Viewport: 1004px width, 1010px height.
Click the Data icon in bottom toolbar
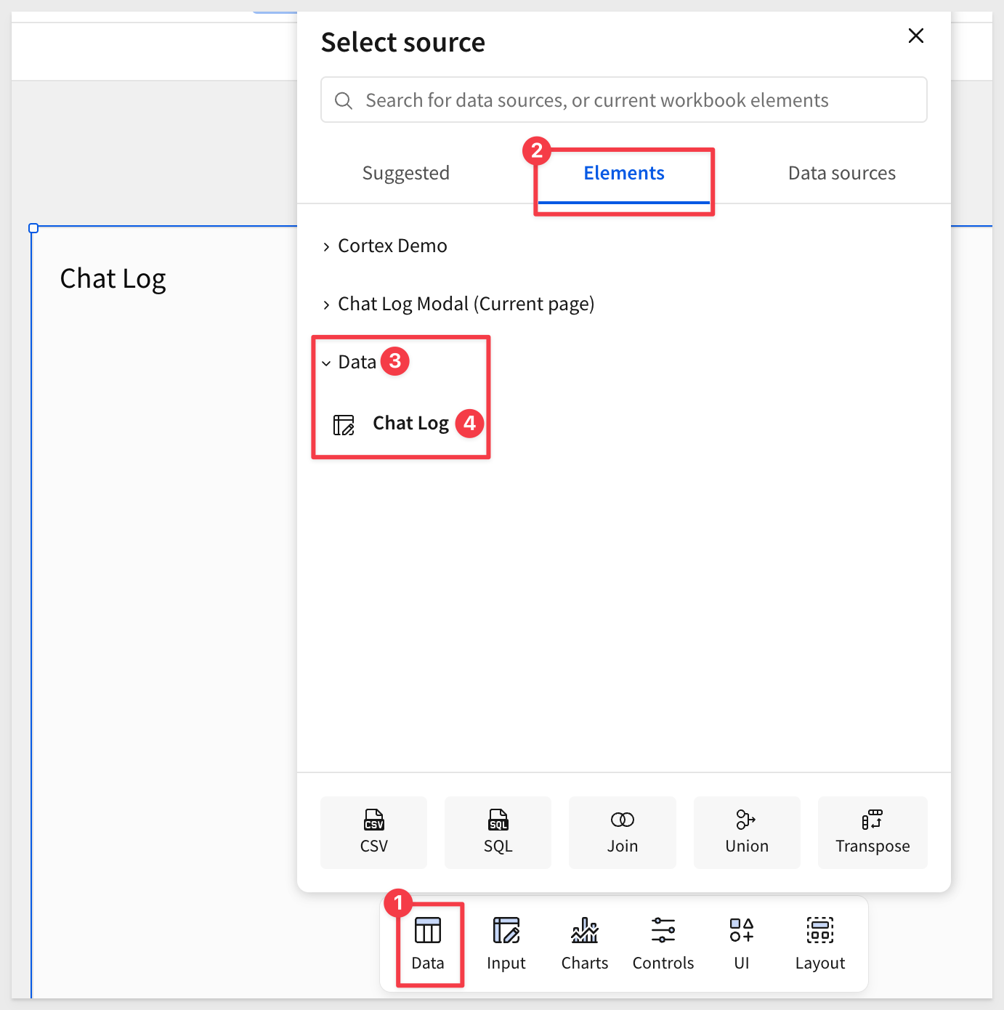point(427,942)
